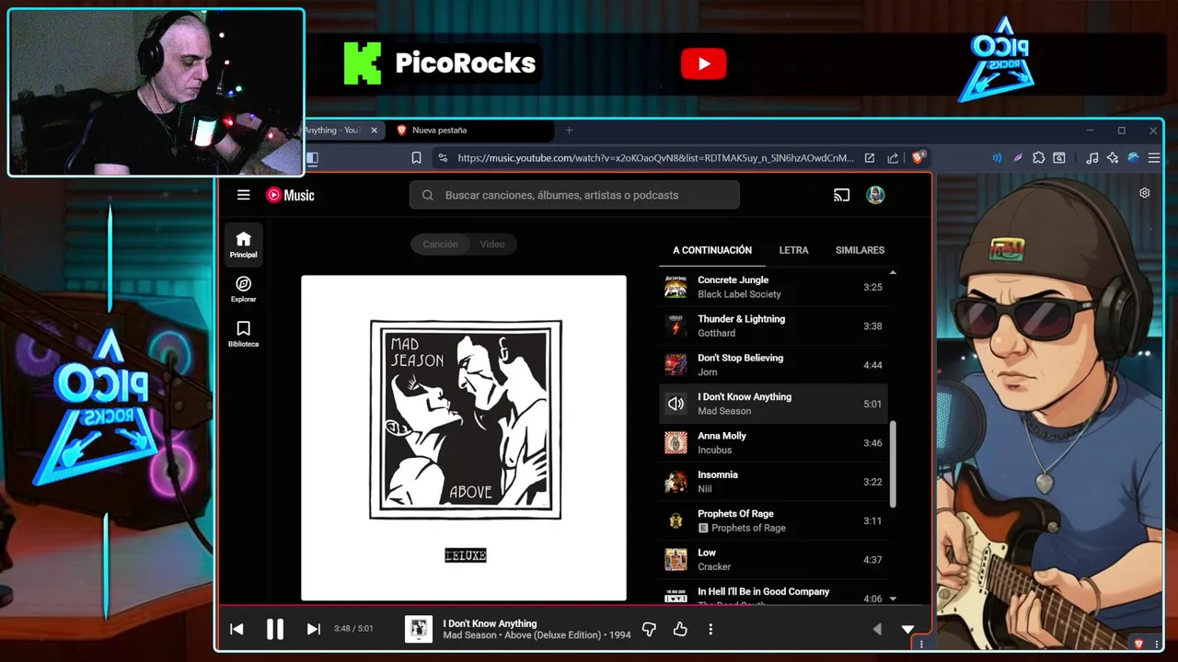This screenshot has width=1178, height=662.
Task: Bookmark this page in the address bar
Action: tap(416, 158)
